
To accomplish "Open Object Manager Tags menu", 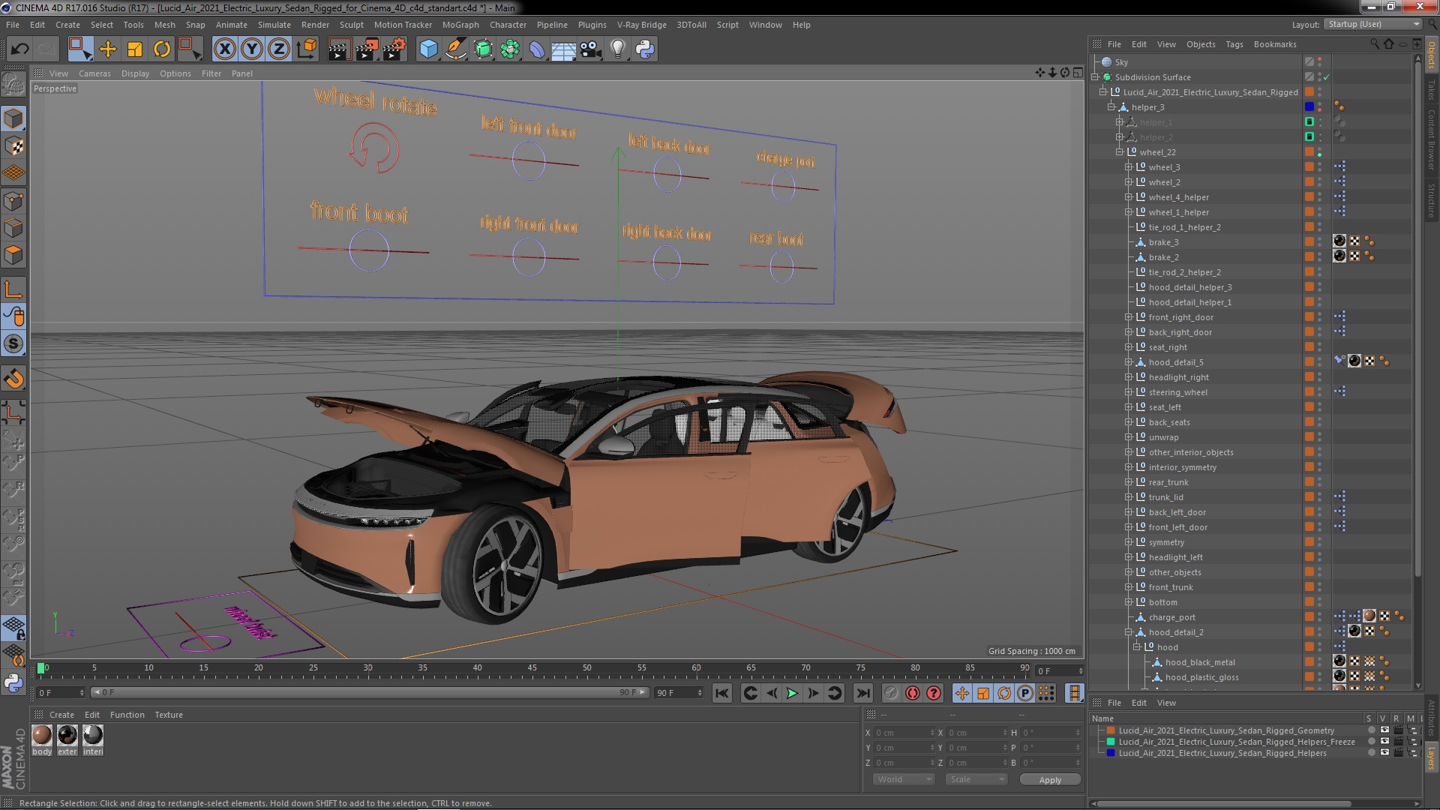I will pos(1234,44).
